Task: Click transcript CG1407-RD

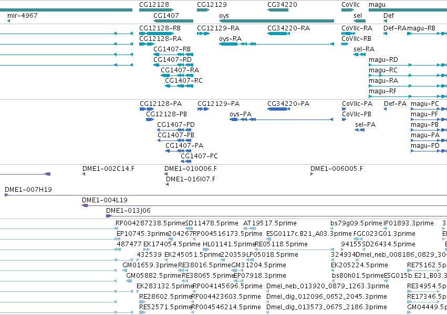Action: (173, 65)
